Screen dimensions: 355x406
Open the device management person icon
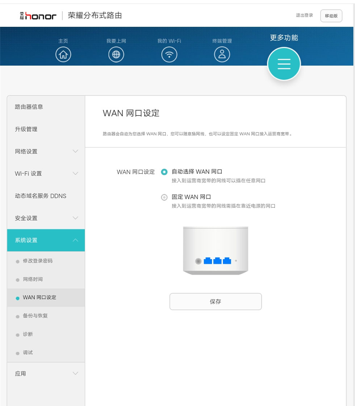(222, 55)
